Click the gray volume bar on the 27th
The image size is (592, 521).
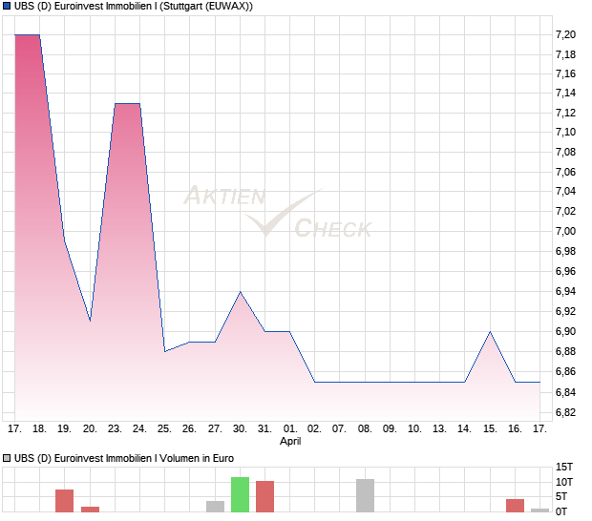215,507
